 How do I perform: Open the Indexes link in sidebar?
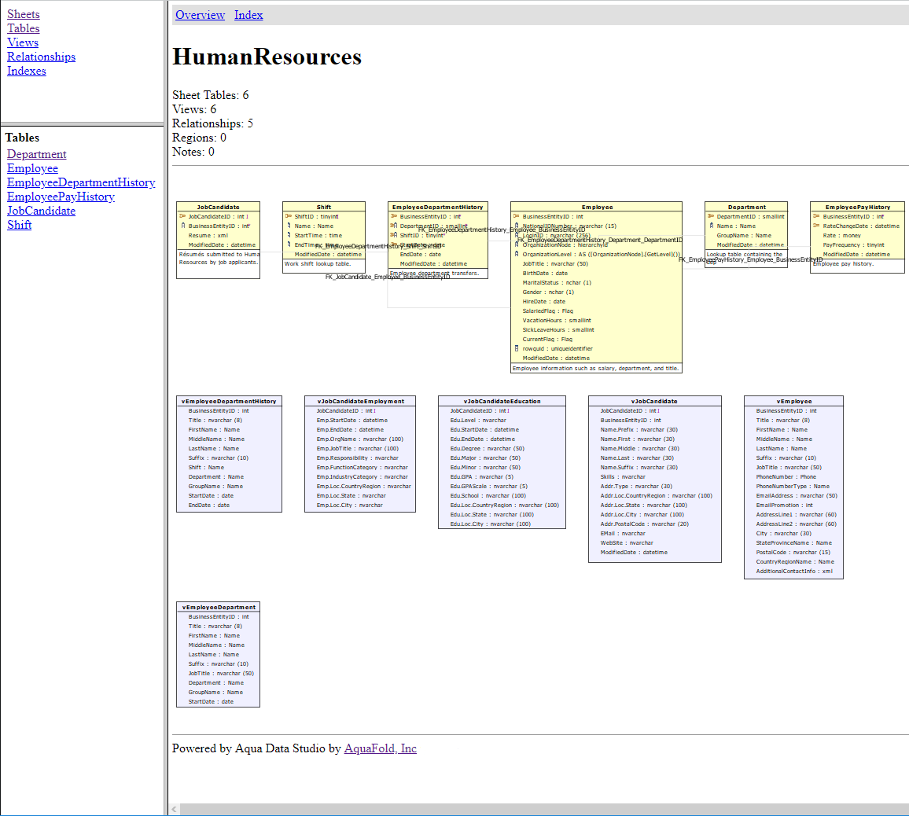(x=27, y=71)
